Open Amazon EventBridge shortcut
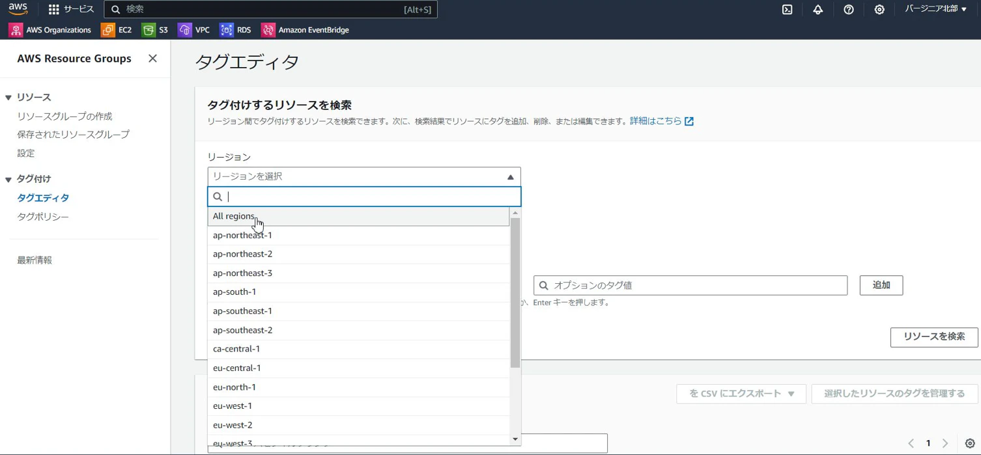Screen dimensions: 981x455 point(305,30)
